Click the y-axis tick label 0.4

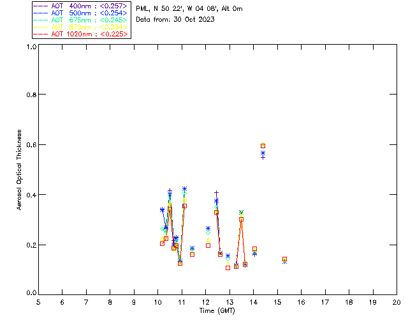pos(31,195)
